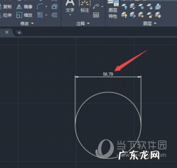
Task: Select the 56,79 dimension text
Action: (x=108, y=74)
